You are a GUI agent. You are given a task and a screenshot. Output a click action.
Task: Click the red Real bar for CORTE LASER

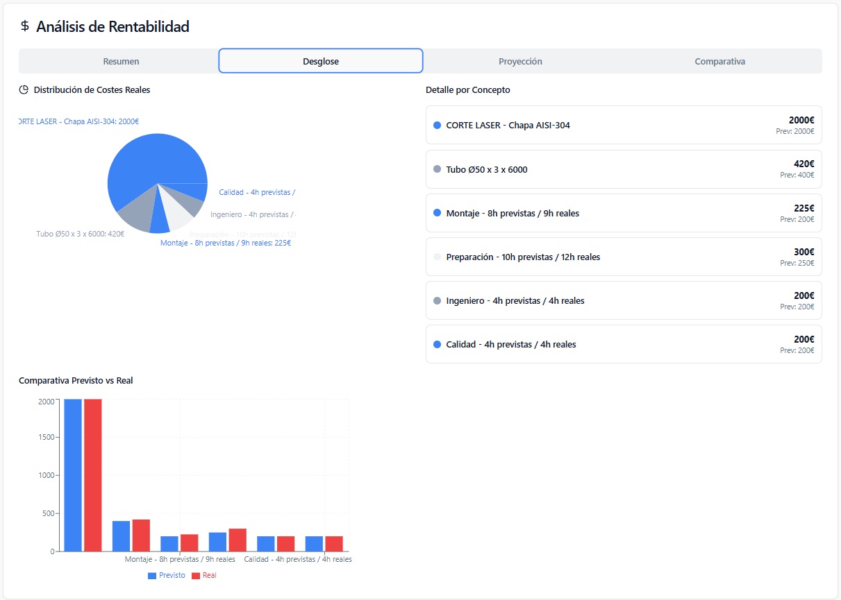click(93, 475)
